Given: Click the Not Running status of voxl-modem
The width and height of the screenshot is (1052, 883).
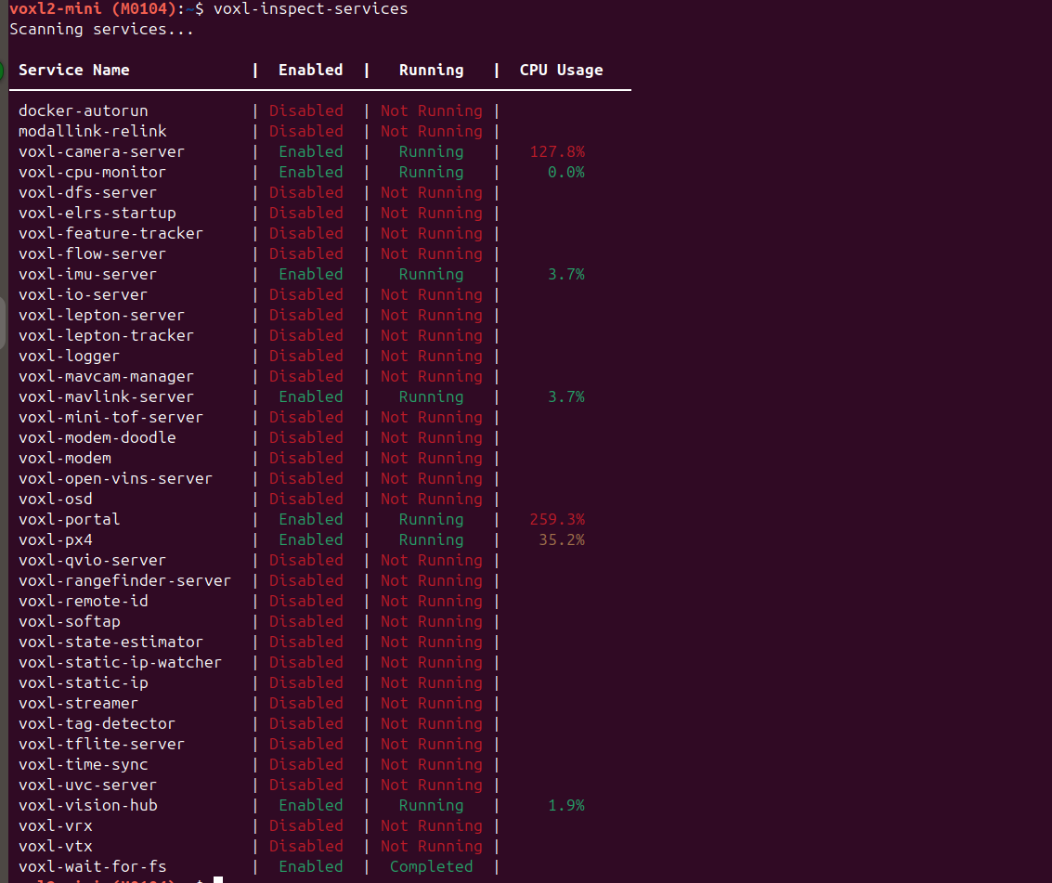Looking at the screenshot, I should [x=431, y=458].
